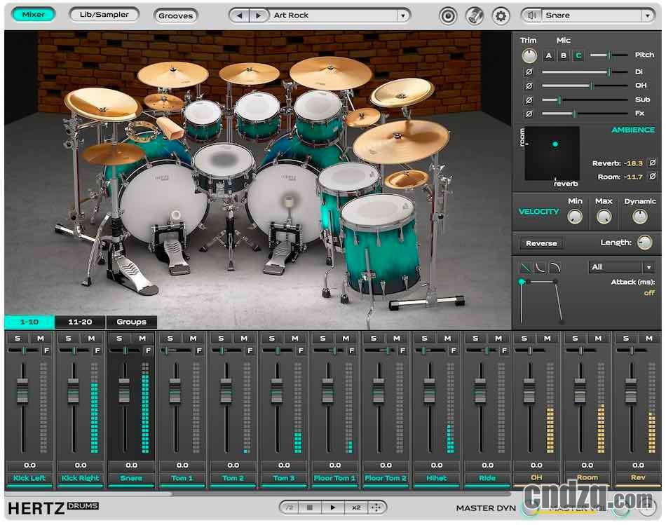Open the settings gear icon
This screenshot has height=525, width=666.
tap(501, 15)
